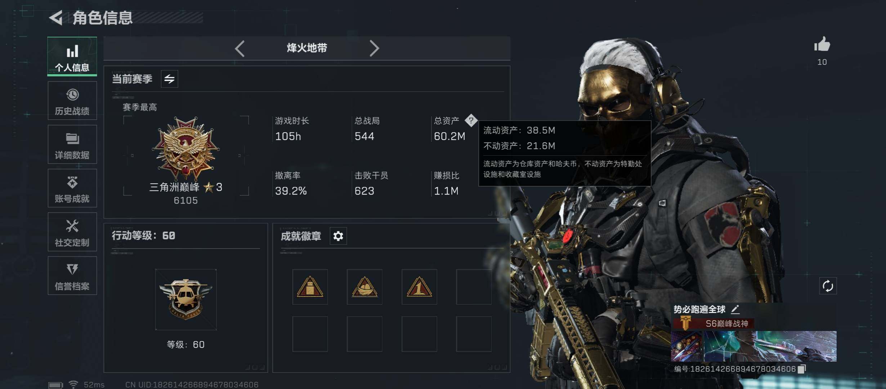This screenshot has height=389, width=886.
Task: Switch to next game mode with right chevron
Action: (x=374, y=48)
